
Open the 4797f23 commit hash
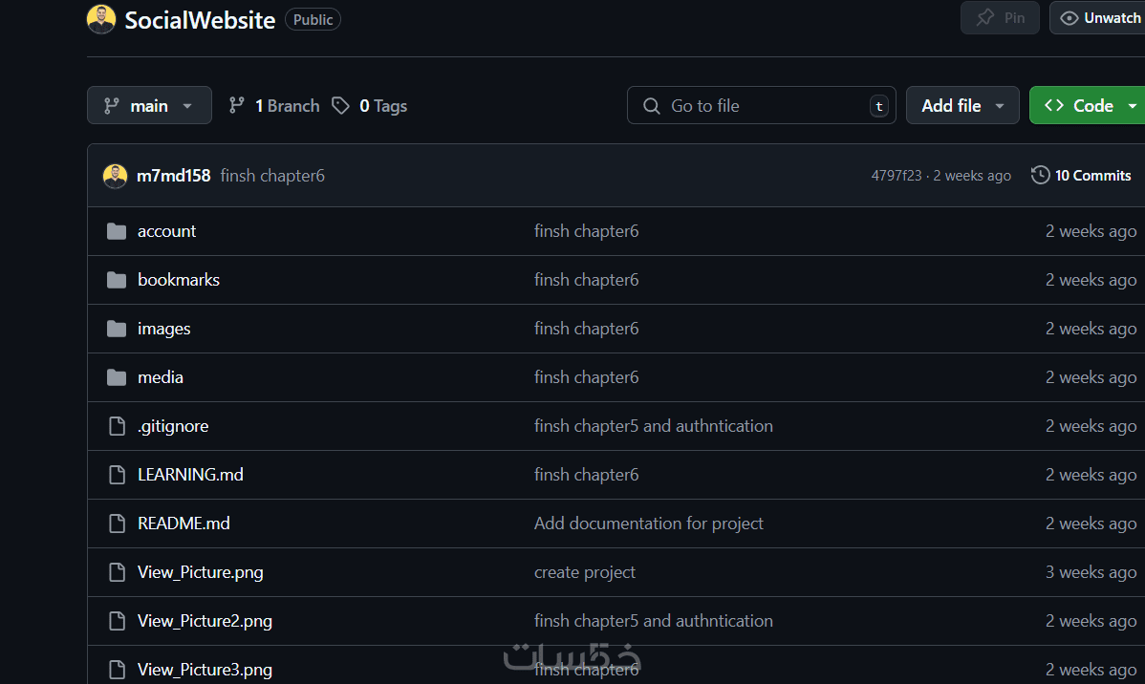click(x=897, y=176)
